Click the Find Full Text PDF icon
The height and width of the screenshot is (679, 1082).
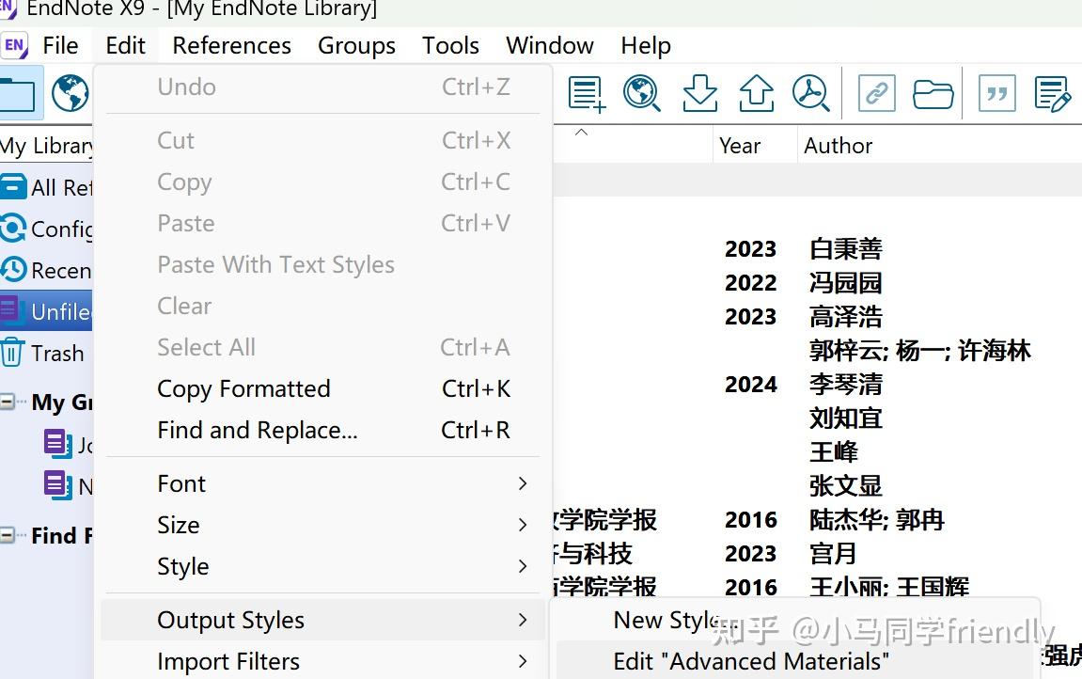coord(811,93)
